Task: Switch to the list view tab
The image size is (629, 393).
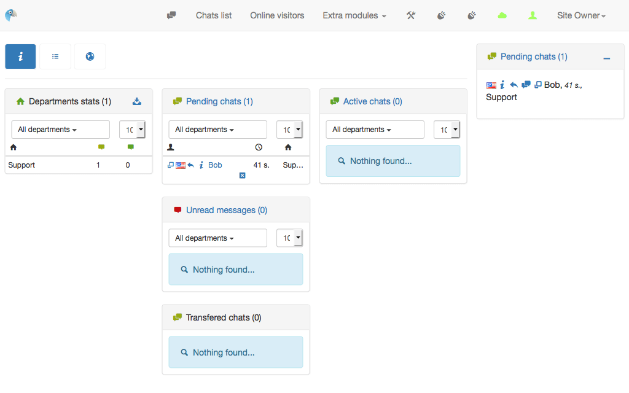Action: pyautogui.click(x=55, y=56)
